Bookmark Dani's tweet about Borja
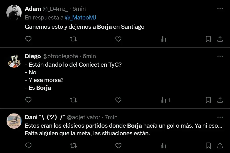Viewport: 230px width, 153px height. 208,146
